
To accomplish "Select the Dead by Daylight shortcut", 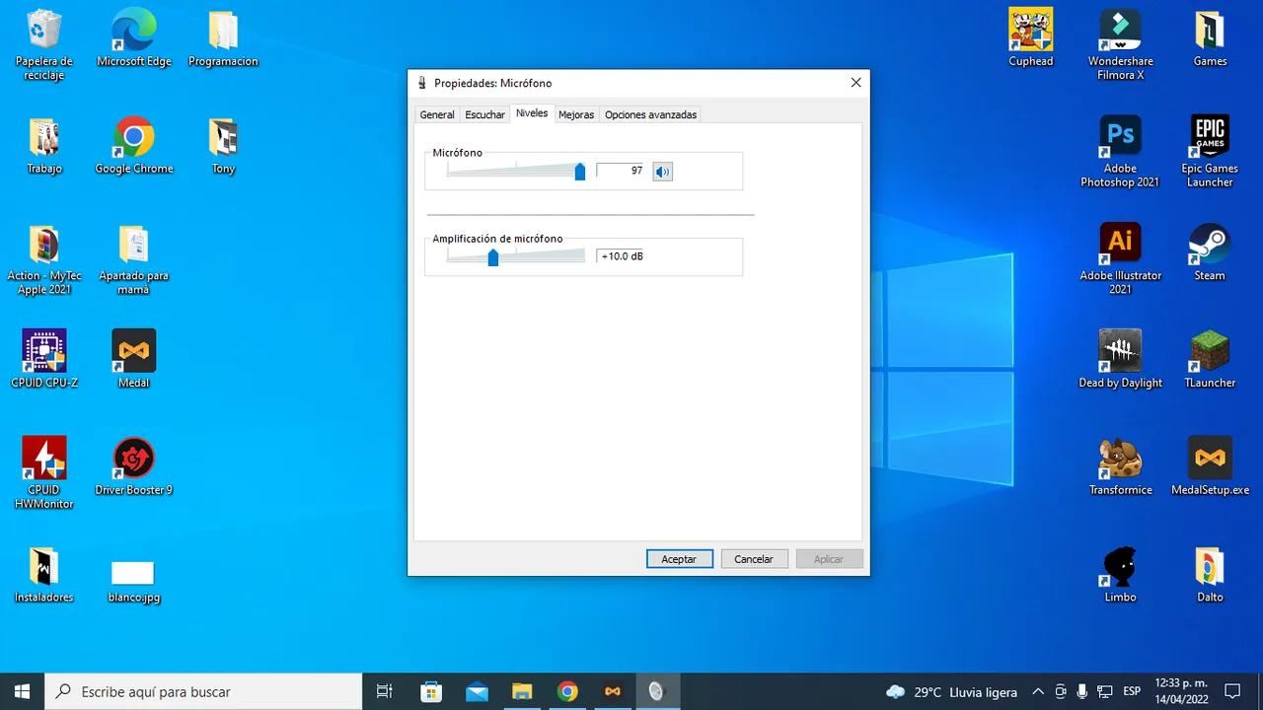I will [1121, 359].
